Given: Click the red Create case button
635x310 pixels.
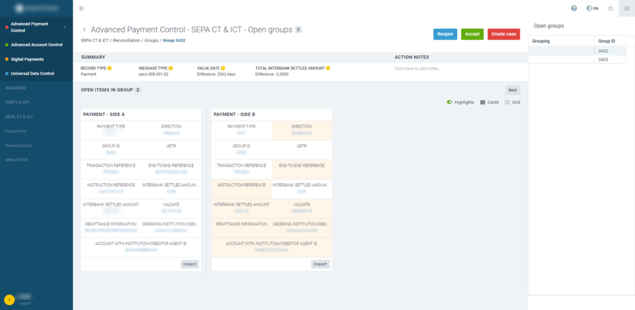Looking at the screenshot, I should (504, 34).
